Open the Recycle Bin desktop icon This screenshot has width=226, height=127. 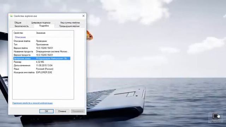pos(215,118)
